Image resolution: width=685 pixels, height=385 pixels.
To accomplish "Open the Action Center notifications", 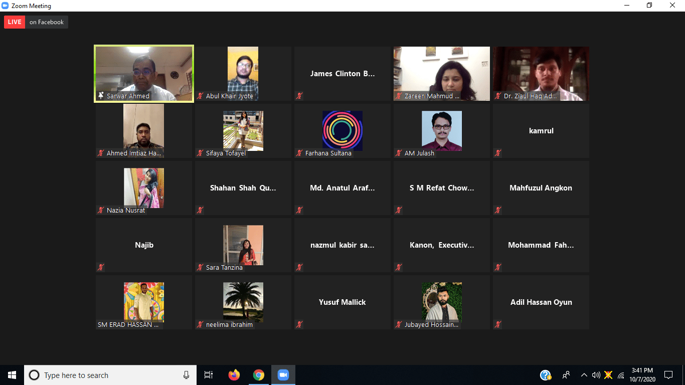I will pos(668,375).
